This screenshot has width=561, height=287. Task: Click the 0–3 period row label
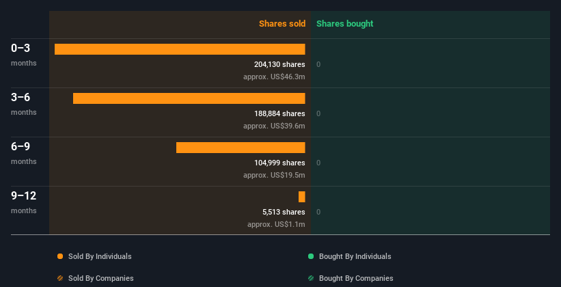[x=20, y=48]
